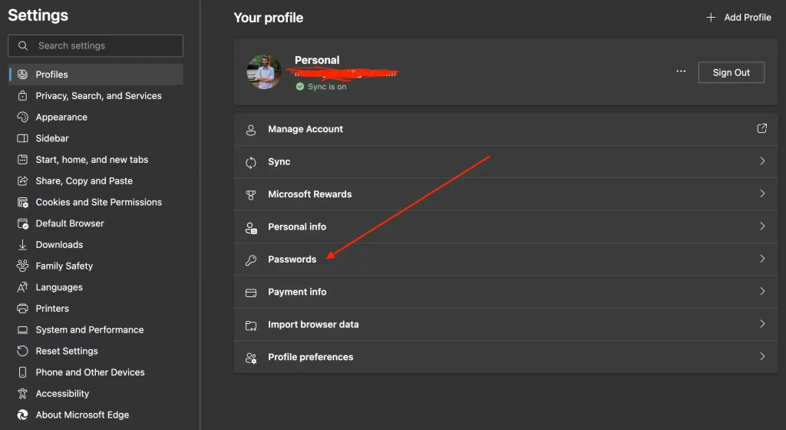Click the external link icon for Manage Account
This screenshot has width=786, height=430.
(761, 128)
